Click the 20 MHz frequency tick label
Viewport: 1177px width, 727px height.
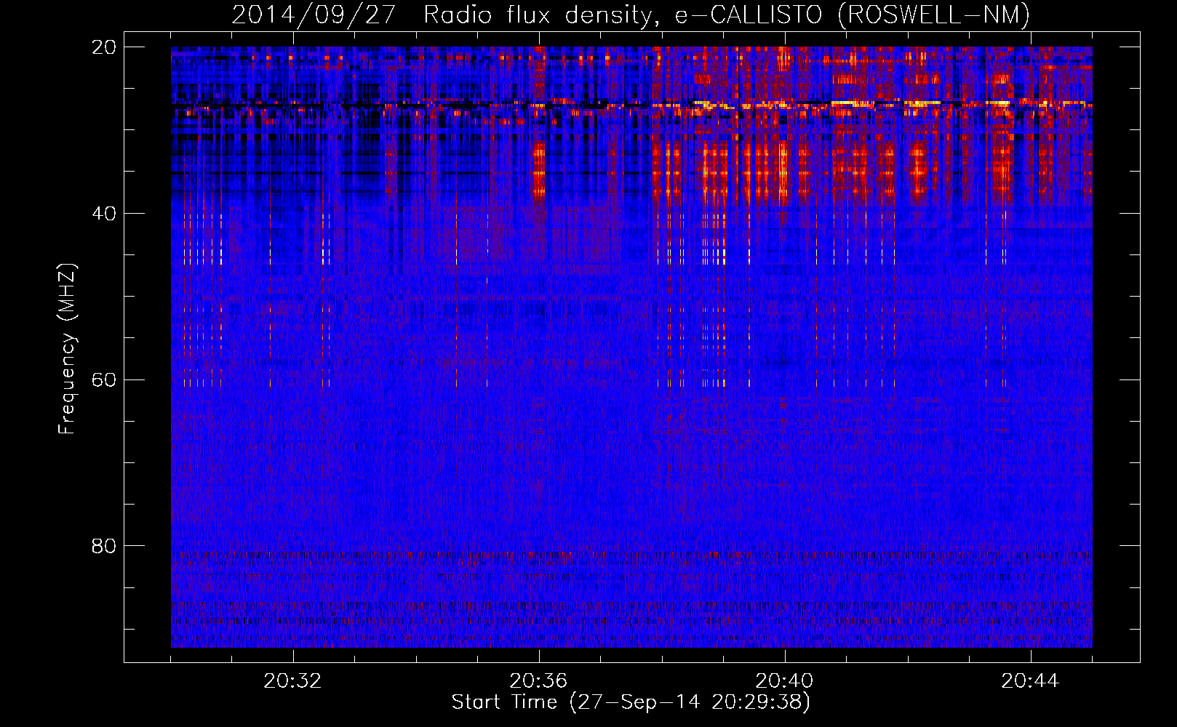coord(104,47)
